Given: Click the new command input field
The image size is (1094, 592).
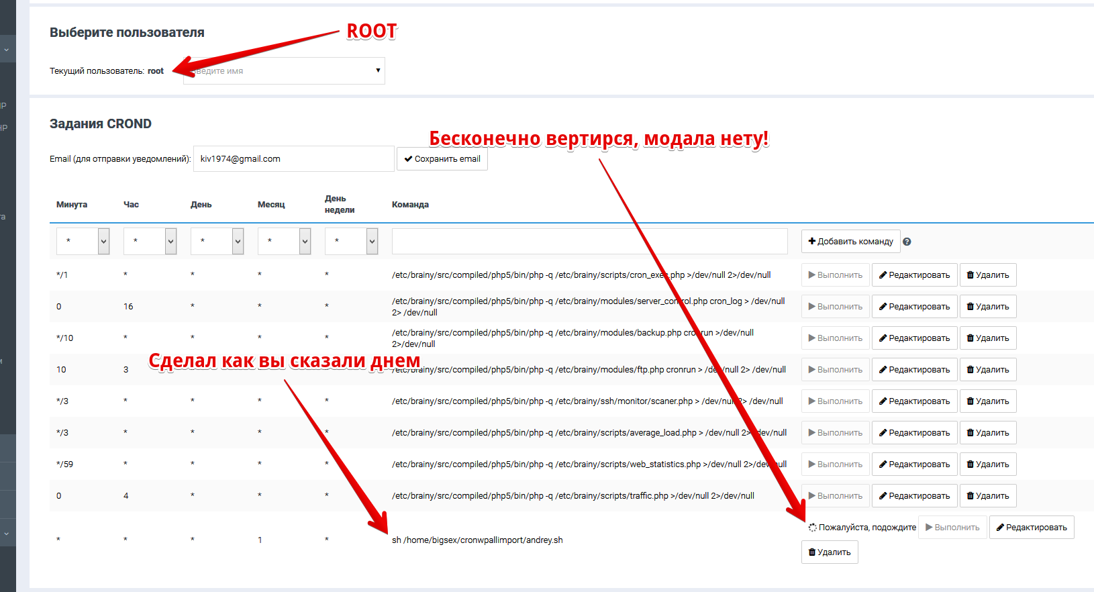Looking at the screenshot, I should pyautogui.click(x=589, y=242).
